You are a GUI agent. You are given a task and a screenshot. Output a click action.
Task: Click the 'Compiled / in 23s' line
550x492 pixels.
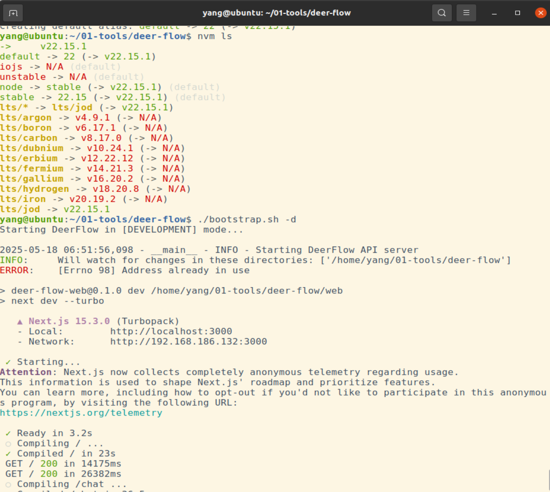[x=60, y=453]
